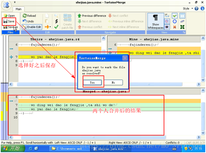Go to Previous conflict

90,27
